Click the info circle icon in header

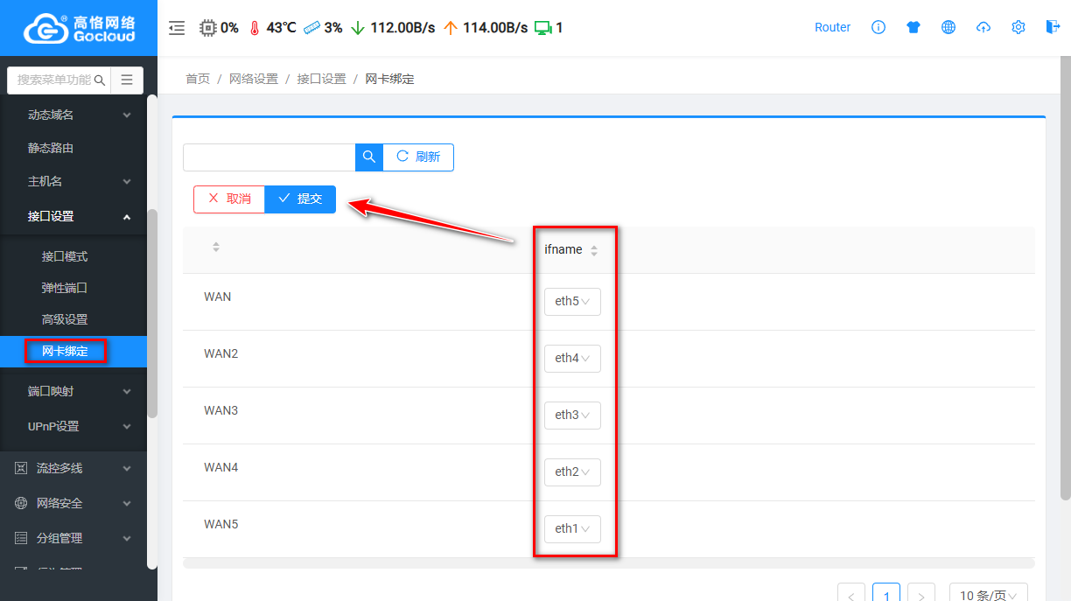coord(878,27)
